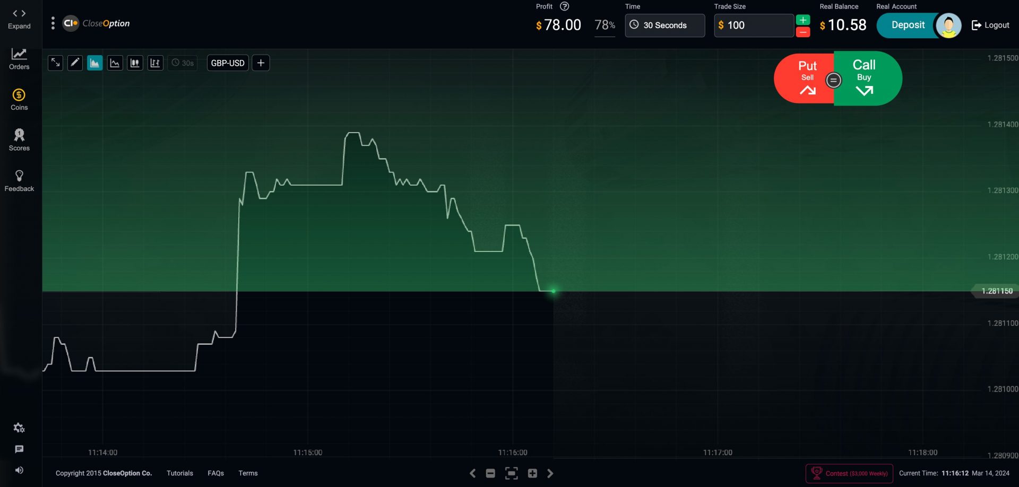The image size is (1019, 487).
Task: Click the 11:17:00 time axis label
Action: [x=718, y=453]
